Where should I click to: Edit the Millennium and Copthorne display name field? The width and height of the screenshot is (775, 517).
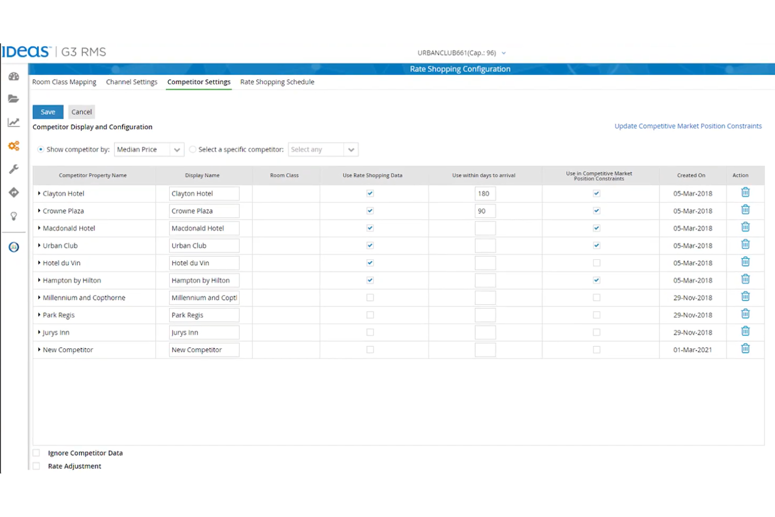click(x=204, y=298)
